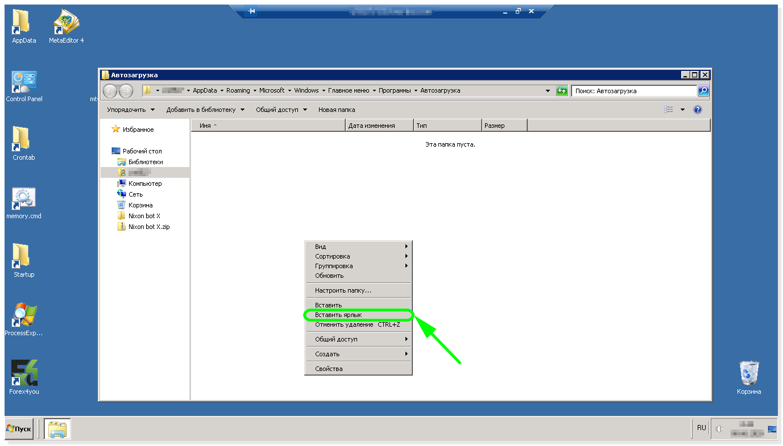The width and height of the screenshot is (783, 446).
Task: Open the address bar history dropdown arrow
Action: click(x=548, y=91)
